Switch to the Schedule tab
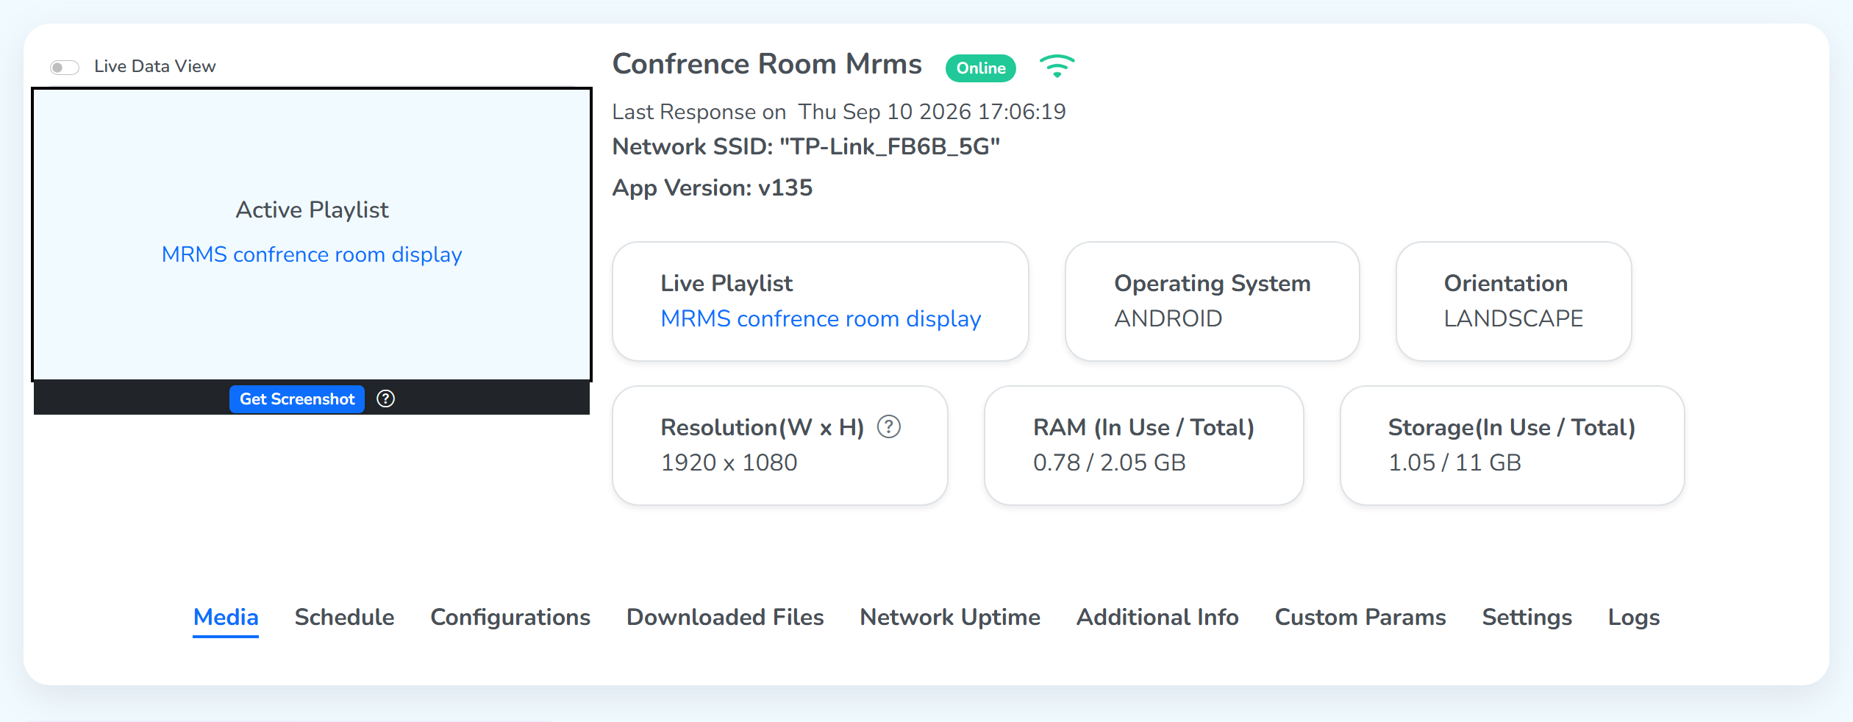Viewport: 1853px width, 722px height. 344,618
